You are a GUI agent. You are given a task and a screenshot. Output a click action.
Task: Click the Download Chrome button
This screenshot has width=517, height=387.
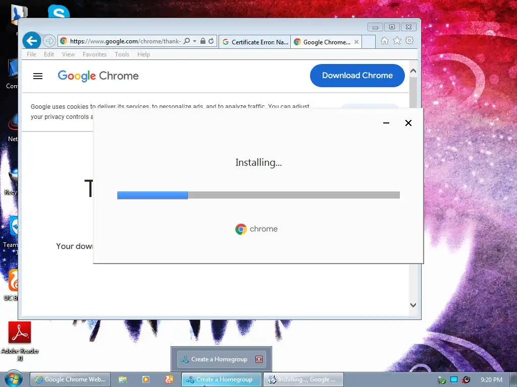point(357,76)
